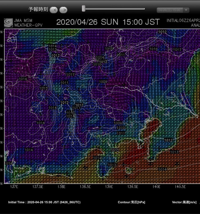Click the Contour:気圧[hPa] legend label
Image resolution: width=200 pixels, height=214 pixels.
pos(131,202)
